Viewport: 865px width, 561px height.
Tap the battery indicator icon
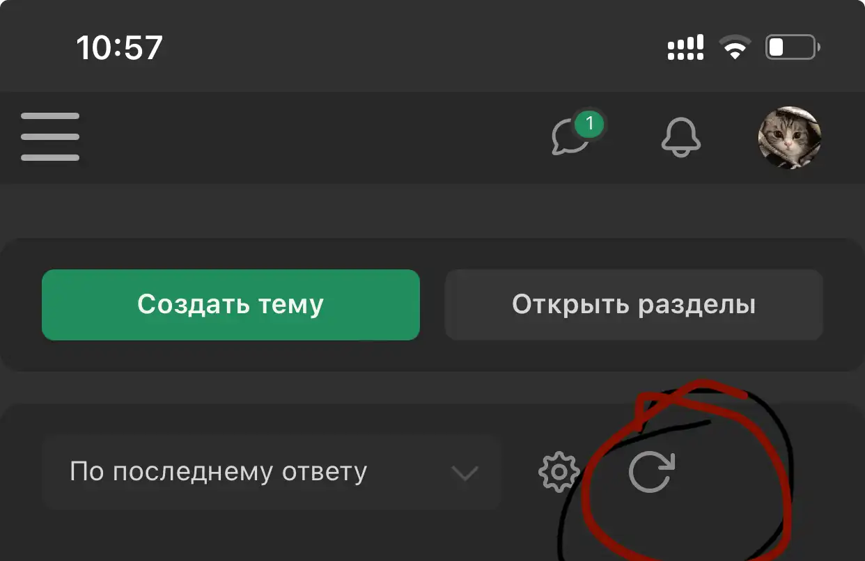(x=793, y=48)
